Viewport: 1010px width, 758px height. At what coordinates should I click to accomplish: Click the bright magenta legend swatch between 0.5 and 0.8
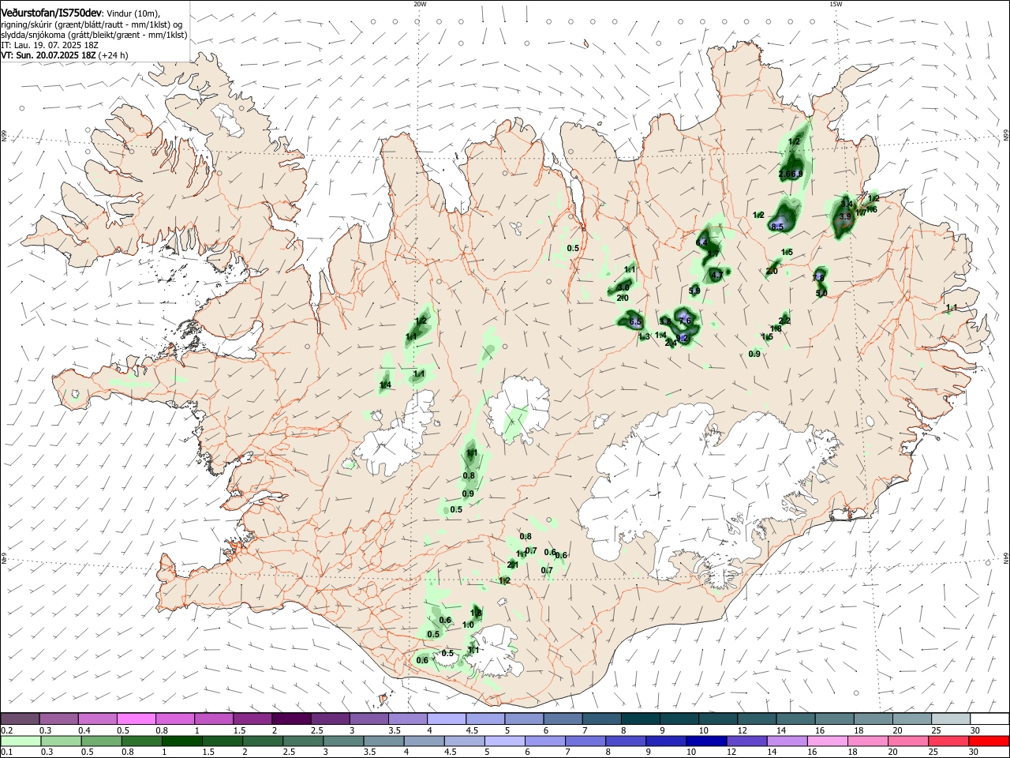tap(136, 719)
